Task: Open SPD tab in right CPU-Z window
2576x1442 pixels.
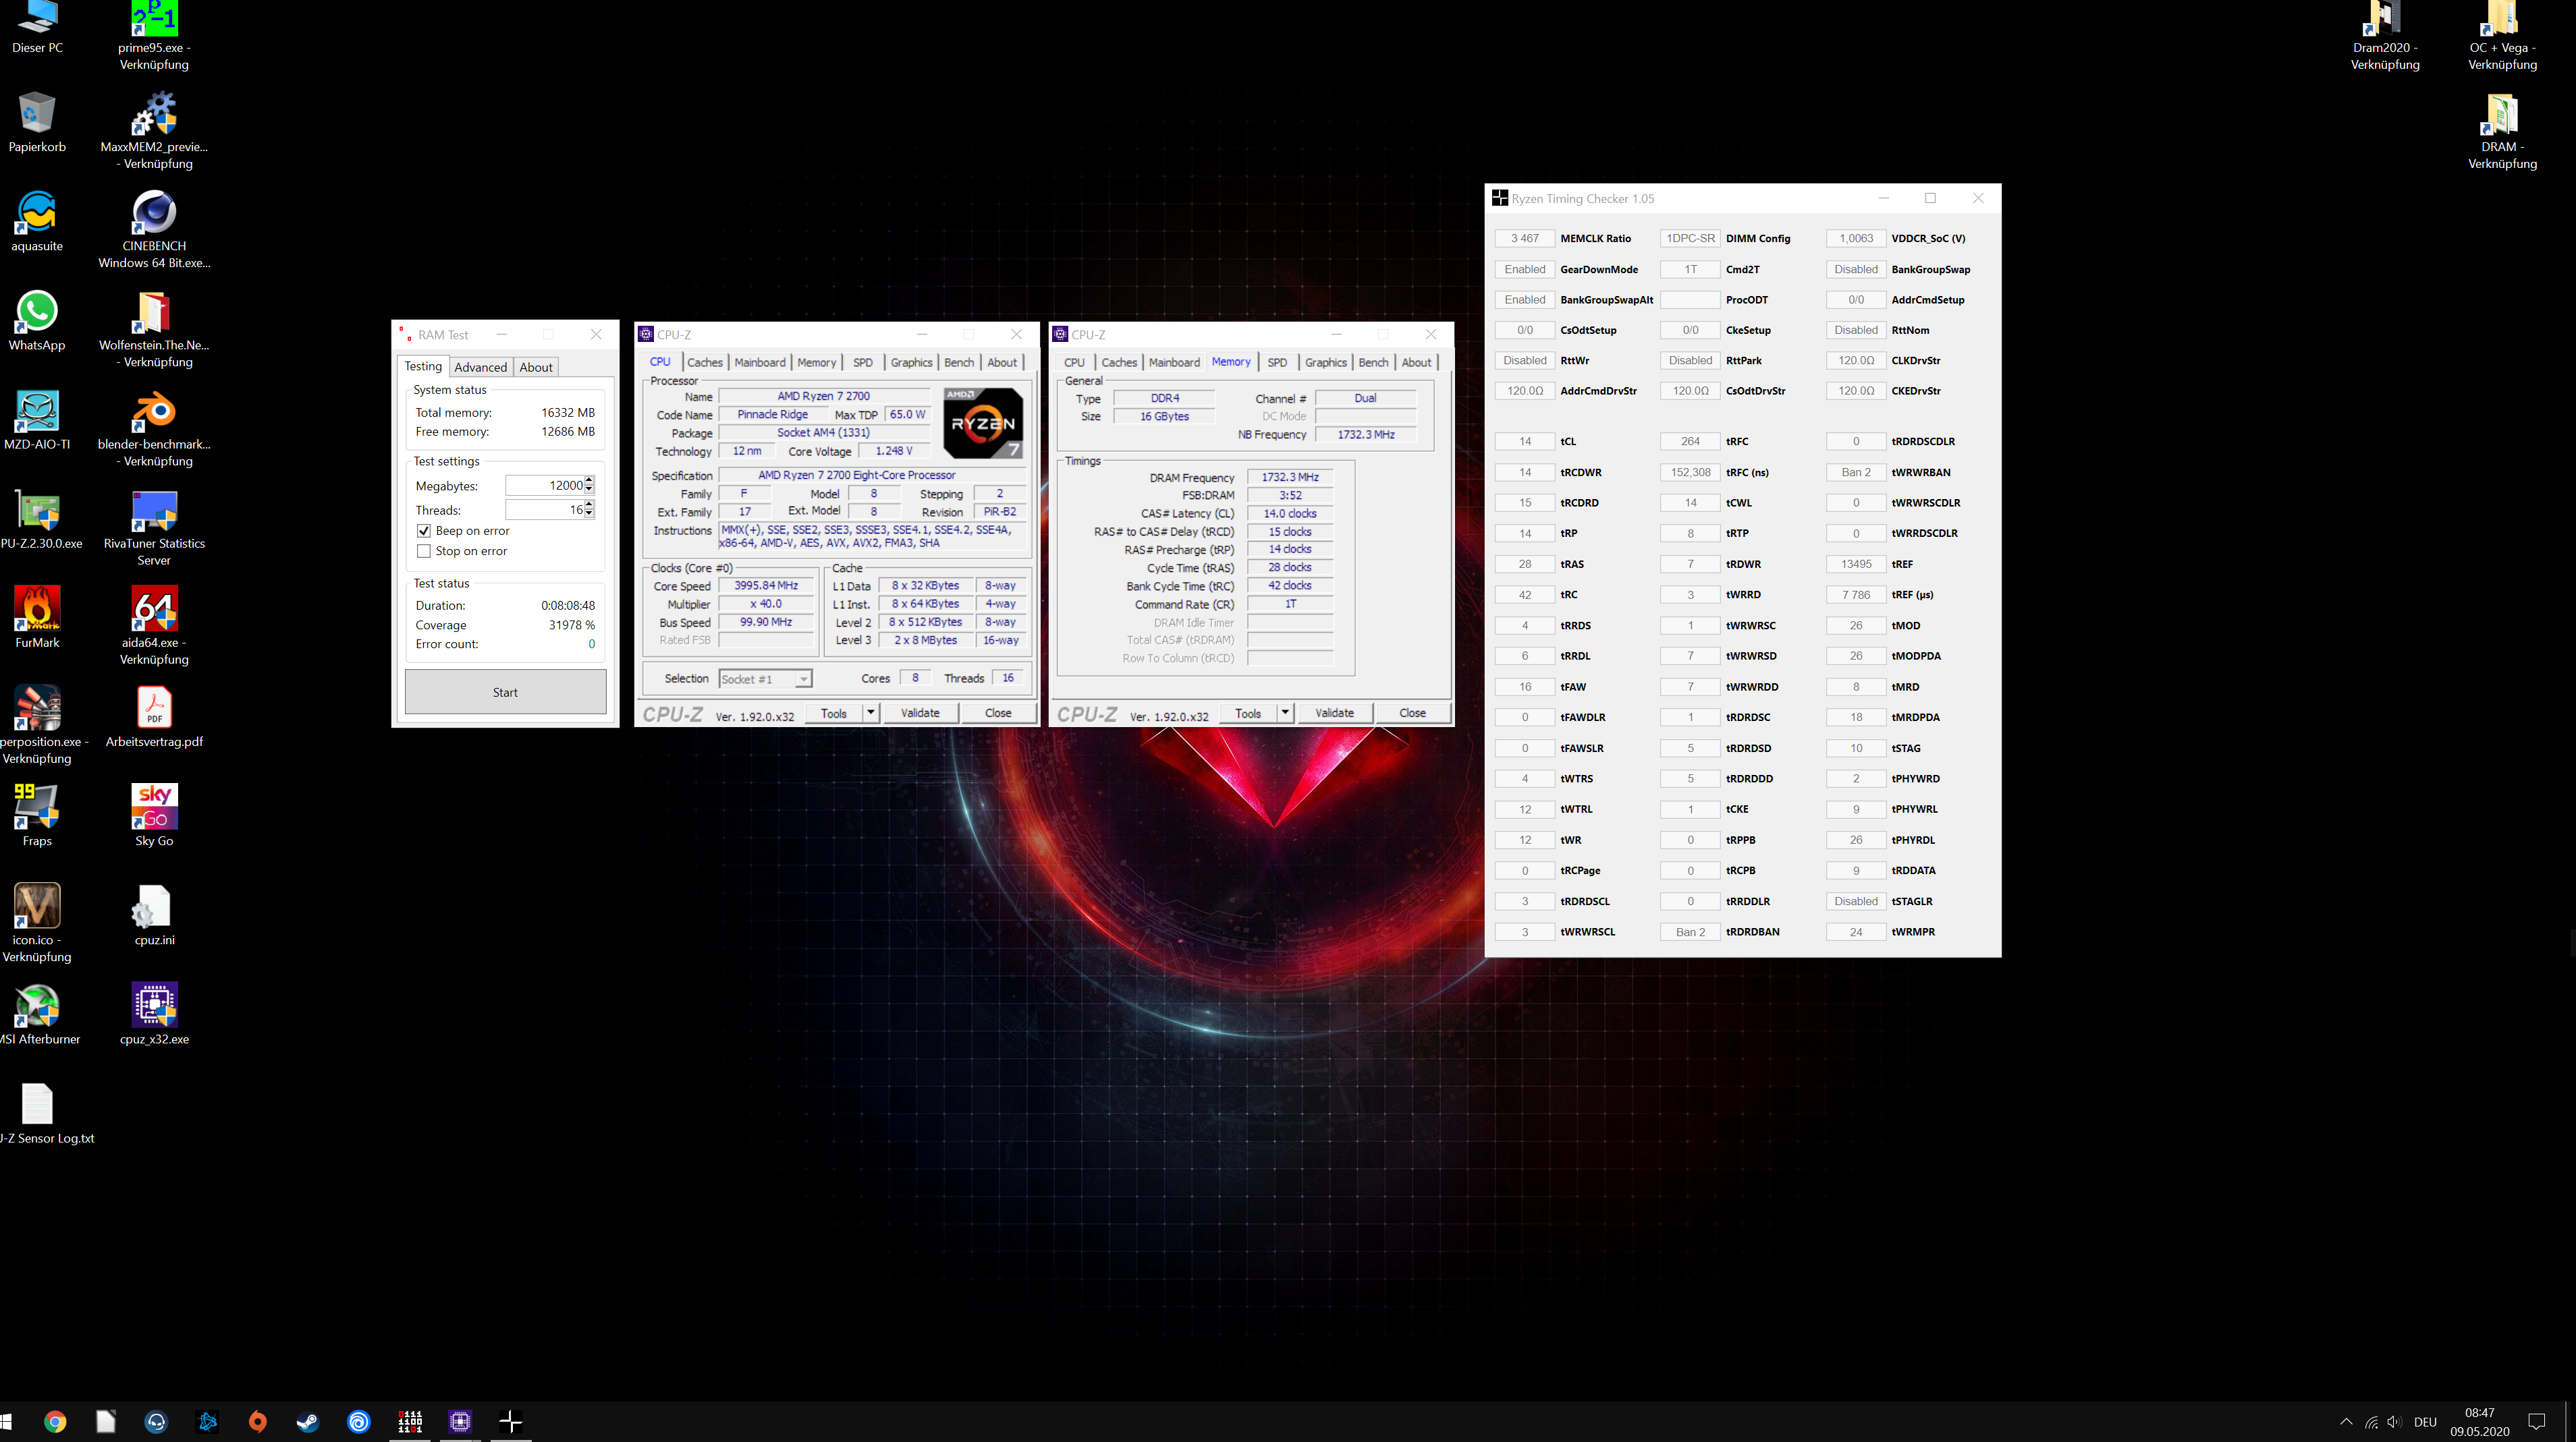Action: (1277, 363)
